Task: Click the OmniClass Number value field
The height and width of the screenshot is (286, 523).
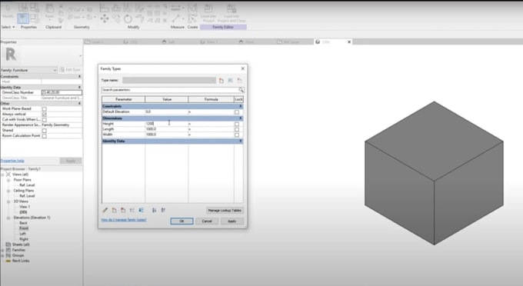Action: [62, 92]
